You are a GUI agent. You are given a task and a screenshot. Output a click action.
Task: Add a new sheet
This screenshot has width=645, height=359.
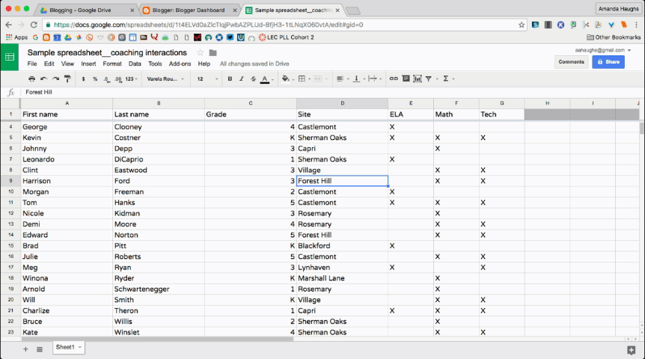click(x=25, y=349)
